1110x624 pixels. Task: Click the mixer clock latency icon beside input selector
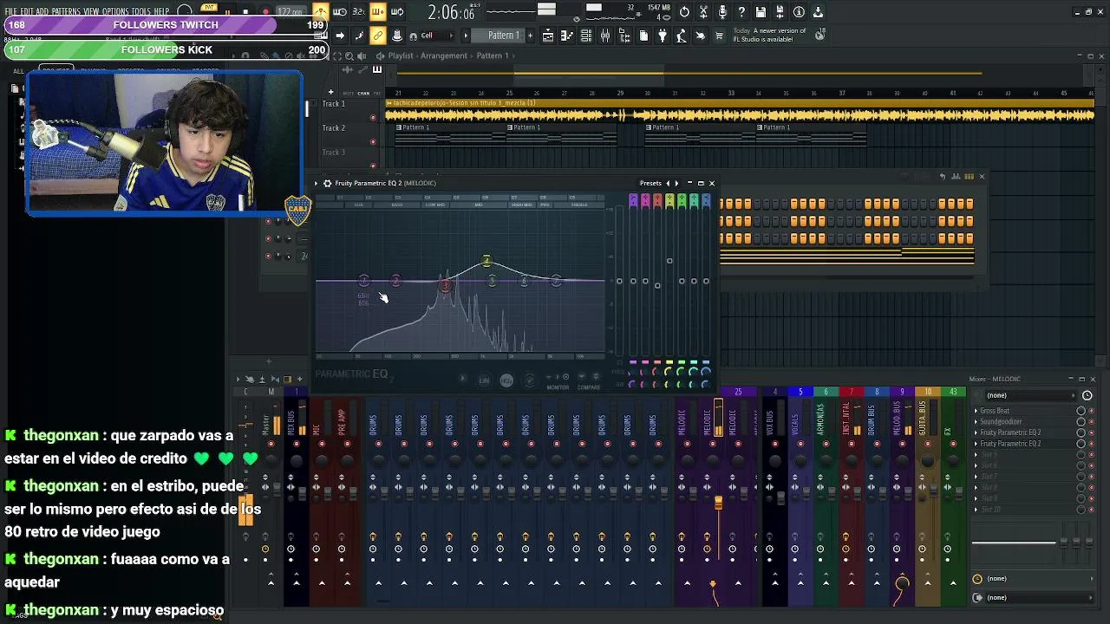1087,395
